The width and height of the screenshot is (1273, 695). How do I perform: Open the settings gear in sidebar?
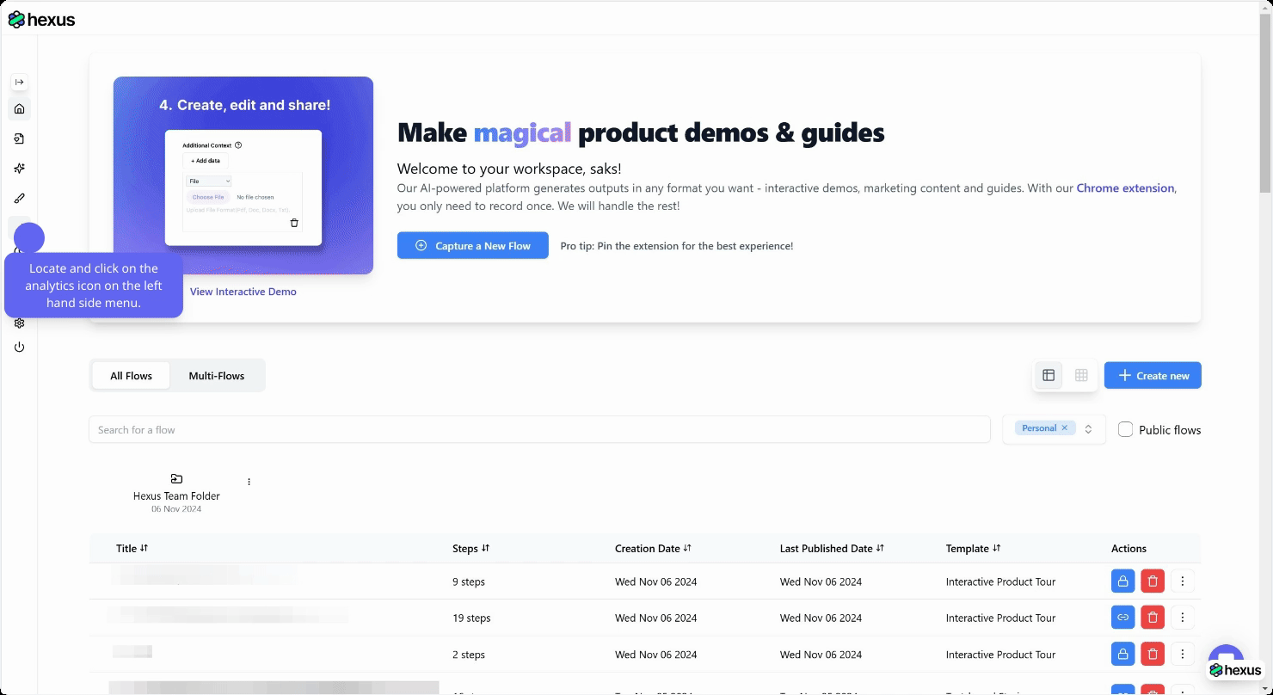point(19,323)
